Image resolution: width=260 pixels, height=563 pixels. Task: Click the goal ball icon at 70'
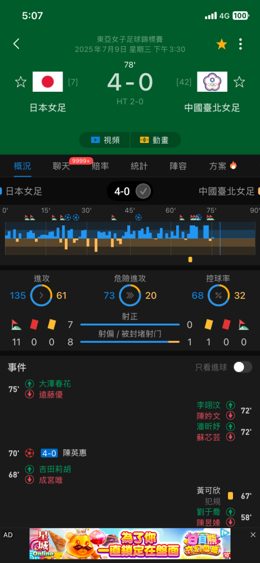point(29,453)
